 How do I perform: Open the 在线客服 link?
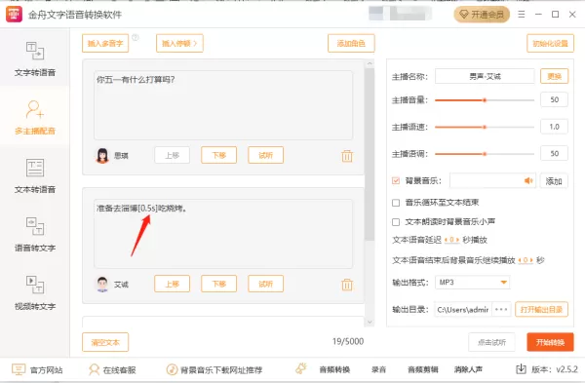tap(112, 369)
